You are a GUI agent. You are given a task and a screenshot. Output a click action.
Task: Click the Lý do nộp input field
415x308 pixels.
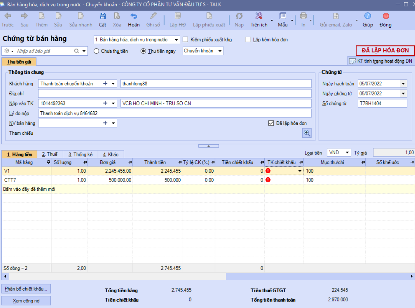coord(175,113)
